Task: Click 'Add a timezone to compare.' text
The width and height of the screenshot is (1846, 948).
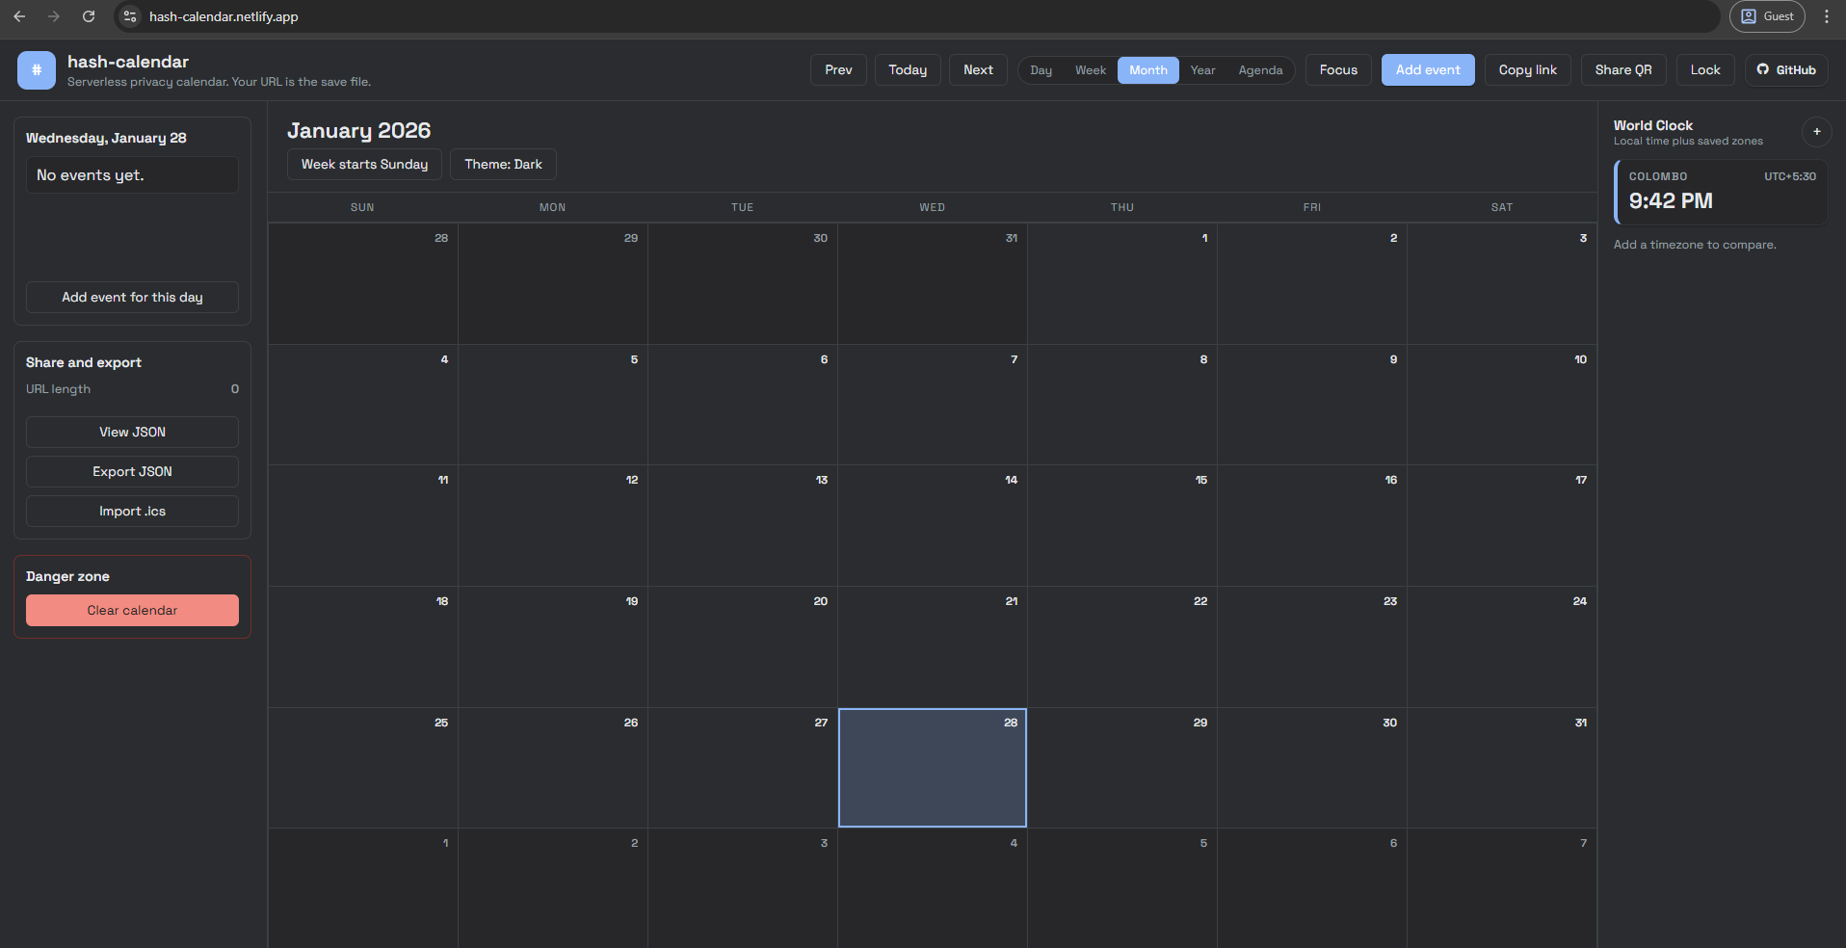Action: click(1695, 245)
